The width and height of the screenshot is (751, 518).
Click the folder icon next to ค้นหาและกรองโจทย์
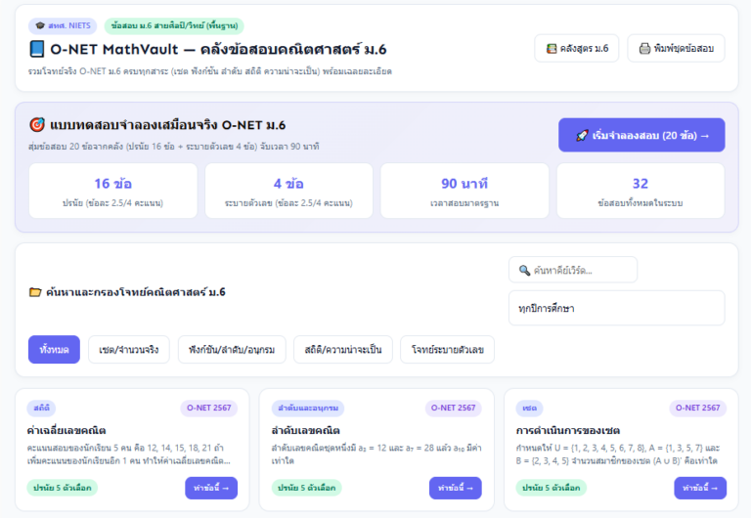click(35, 292)
